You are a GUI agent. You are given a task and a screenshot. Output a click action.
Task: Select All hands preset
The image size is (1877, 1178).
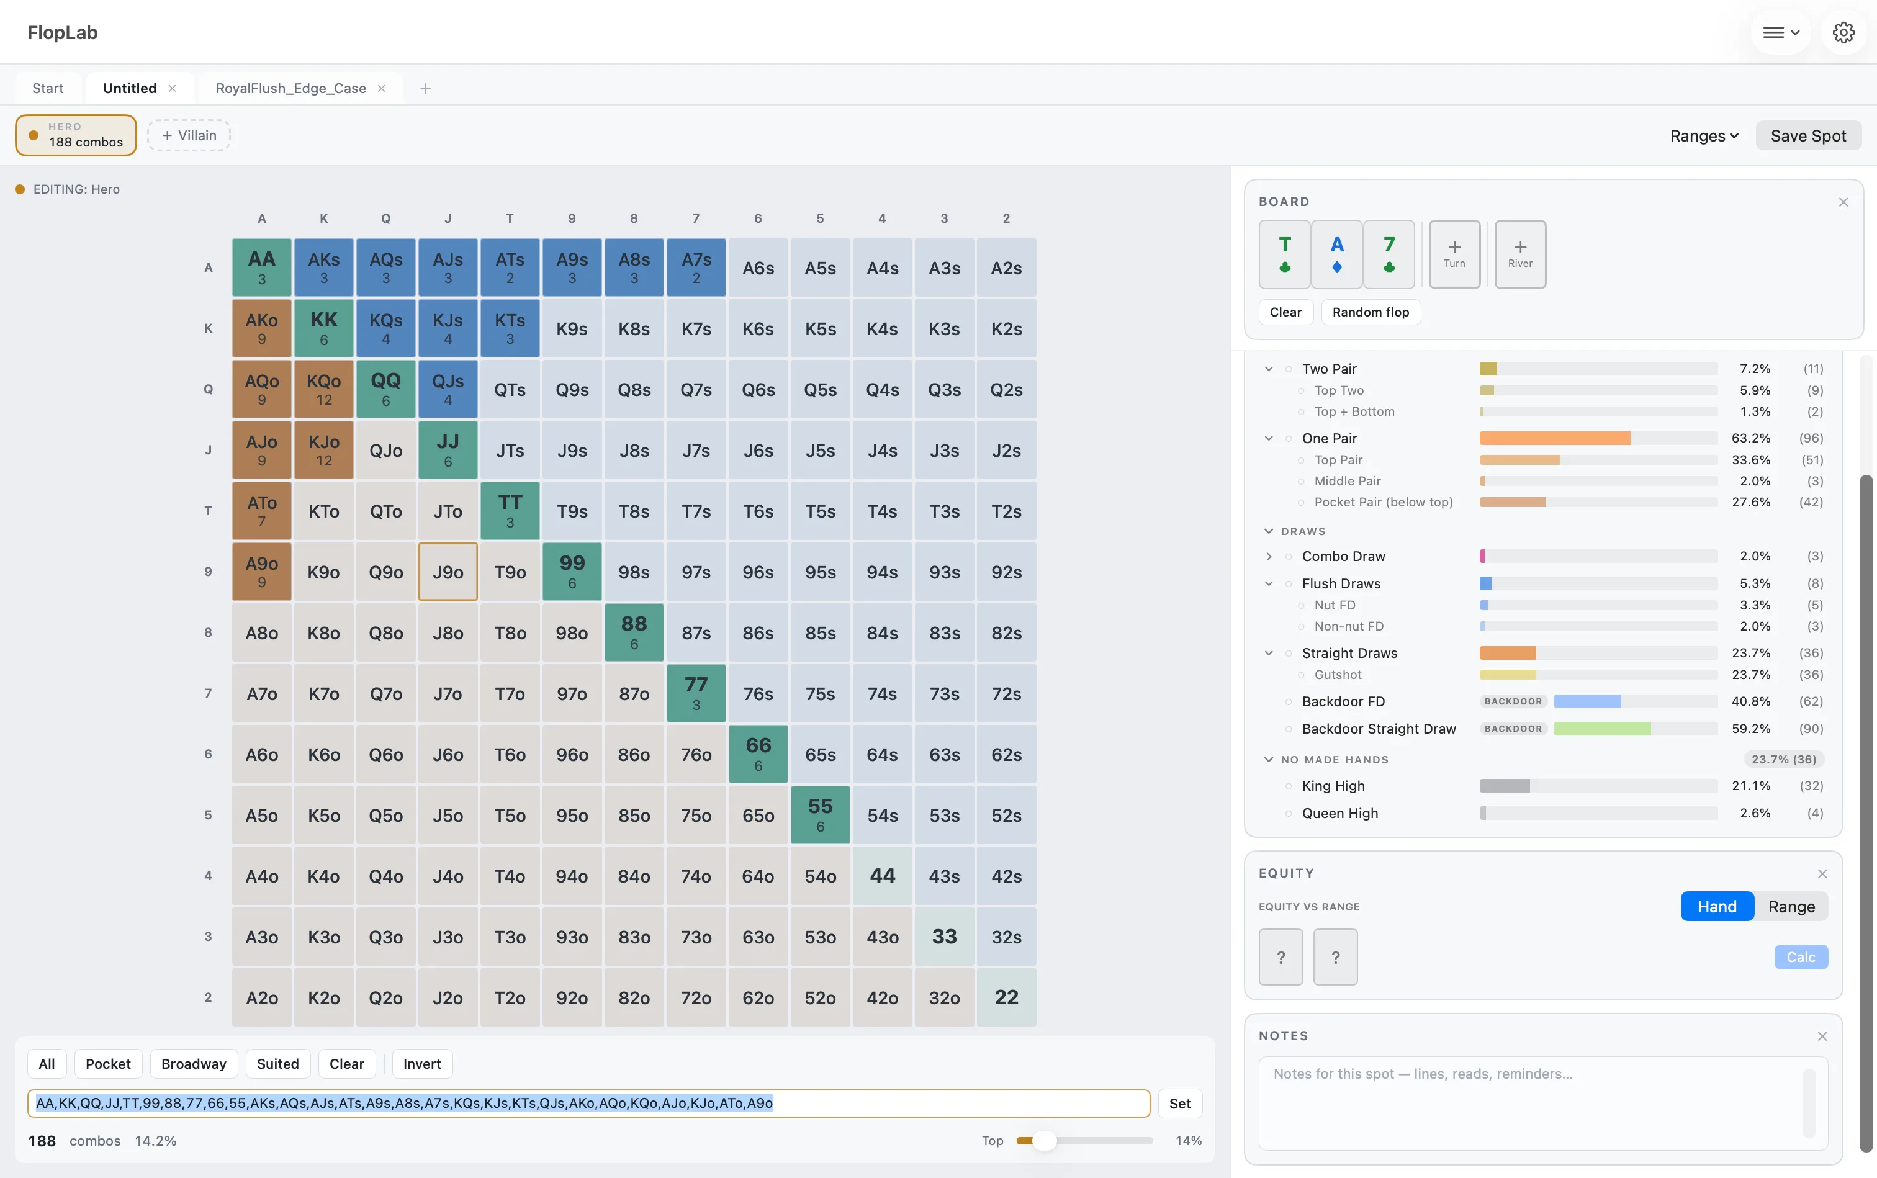pos(47,1063)
